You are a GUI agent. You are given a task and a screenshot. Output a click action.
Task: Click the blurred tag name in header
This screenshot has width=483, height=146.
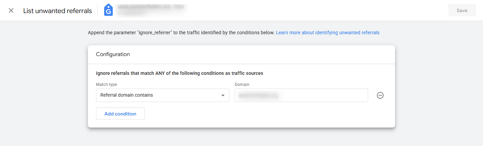pos(152,7)
